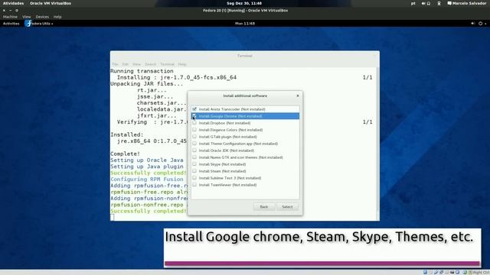The height and width of the screenshot is (275, 490).
Task: Open VirtualBox Help menu
Action: [x=57, y=17]
